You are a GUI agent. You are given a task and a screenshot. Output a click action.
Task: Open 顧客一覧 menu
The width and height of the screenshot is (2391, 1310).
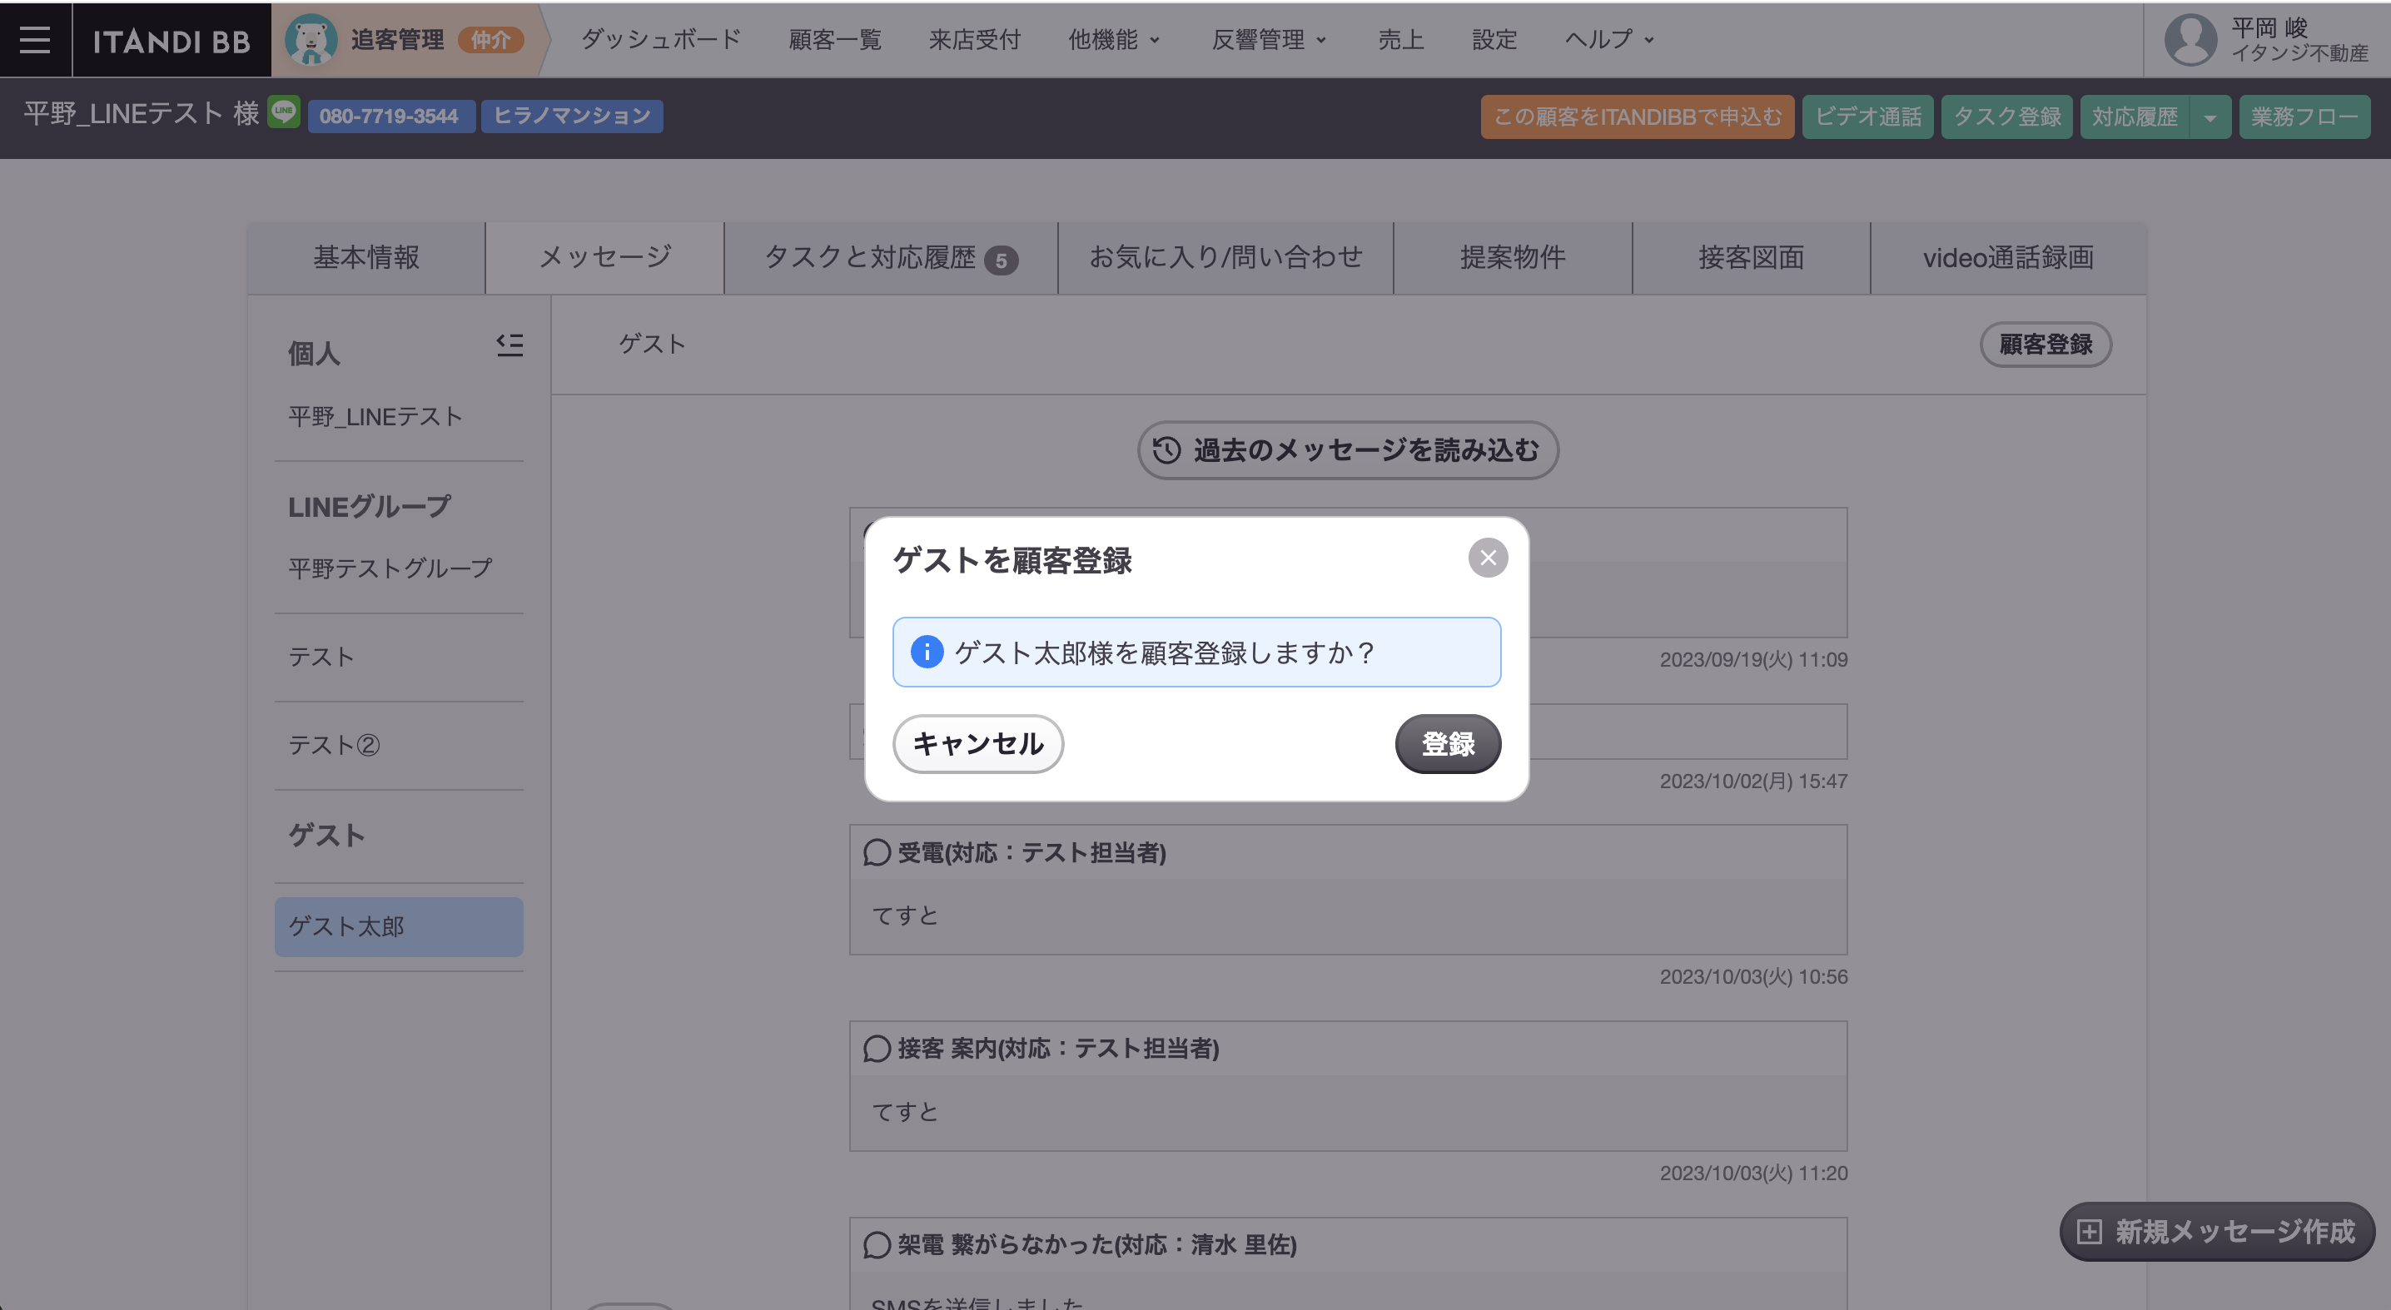click(x=834, y=40)
